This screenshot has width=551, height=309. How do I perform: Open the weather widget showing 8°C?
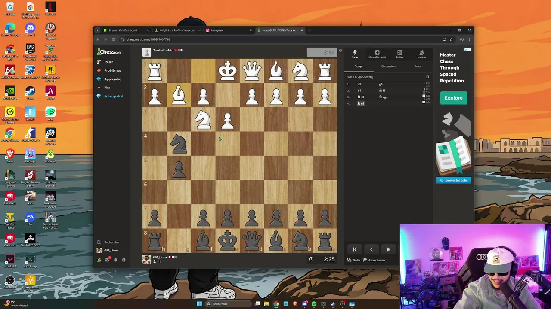pyautogui.click(x=17, y=304)
